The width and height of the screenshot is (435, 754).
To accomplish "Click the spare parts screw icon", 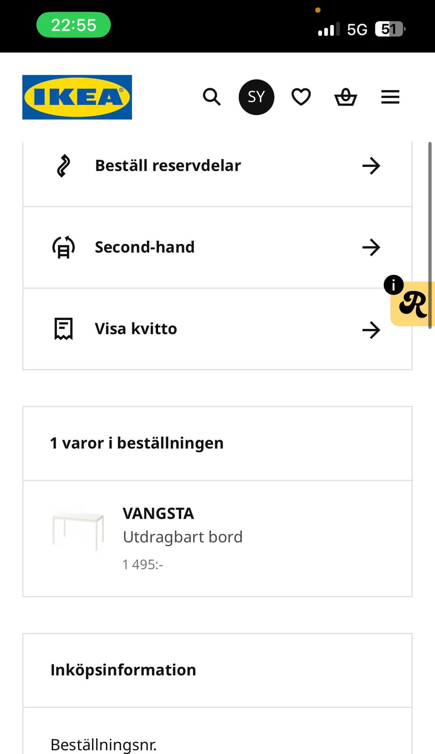I will tap(64, 166).
